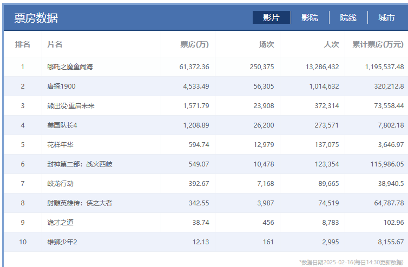Open the film 唐探1900

[61, 86]
